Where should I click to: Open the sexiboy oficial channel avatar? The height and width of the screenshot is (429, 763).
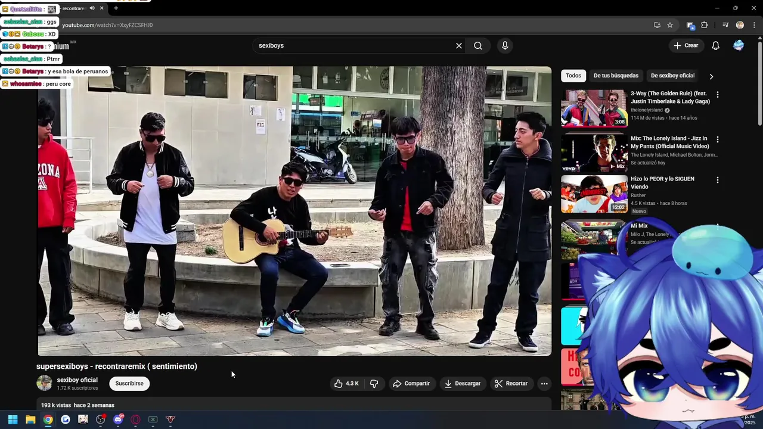click(45, 383)
